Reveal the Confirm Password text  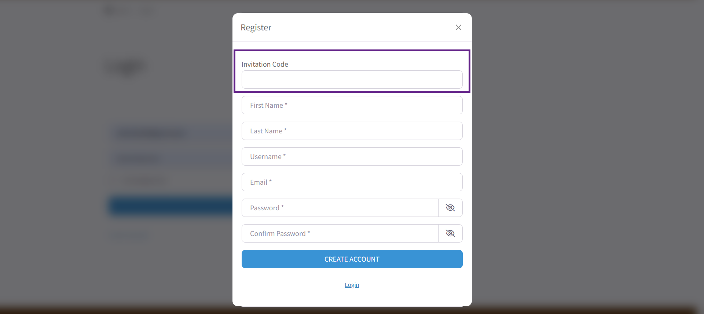click(450, 233)
